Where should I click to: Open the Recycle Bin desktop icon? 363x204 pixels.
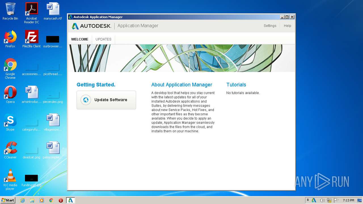pos(10,12)
